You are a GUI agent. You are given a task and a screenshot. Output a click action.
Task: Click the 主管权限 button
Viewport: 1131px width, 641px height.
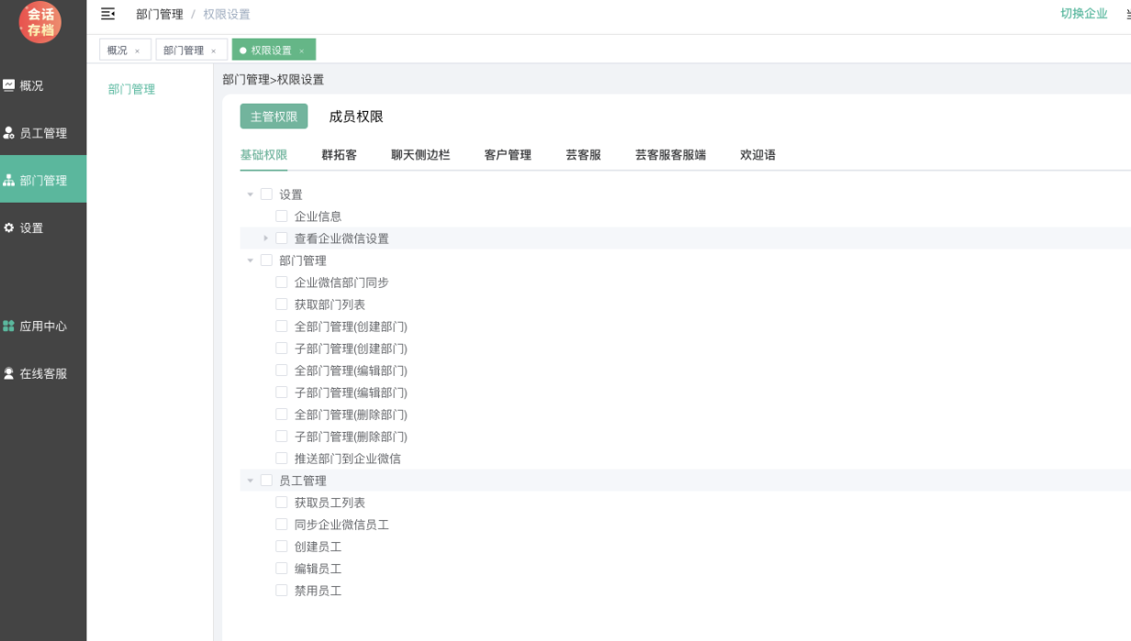274,116
